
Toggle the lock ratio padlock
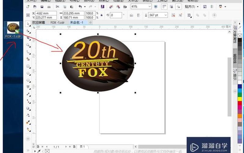(101, 15)
